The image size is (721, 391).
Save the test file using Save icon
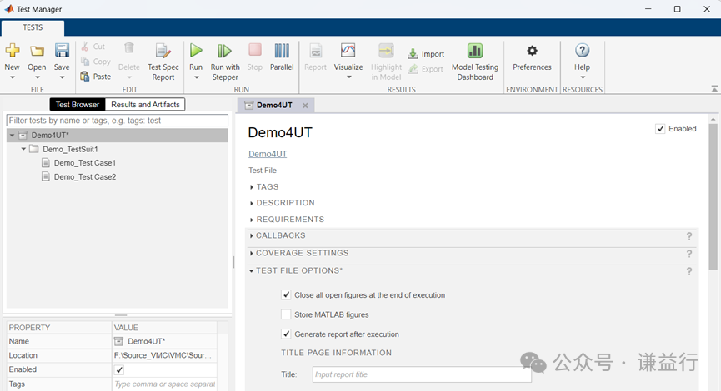[62, 51]
